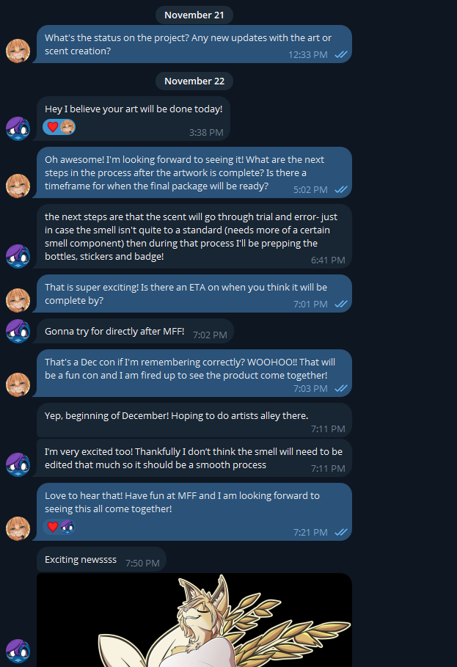
Task: Open purple avatar next to "Gonna try for directly"
Action: coord(18,331)
